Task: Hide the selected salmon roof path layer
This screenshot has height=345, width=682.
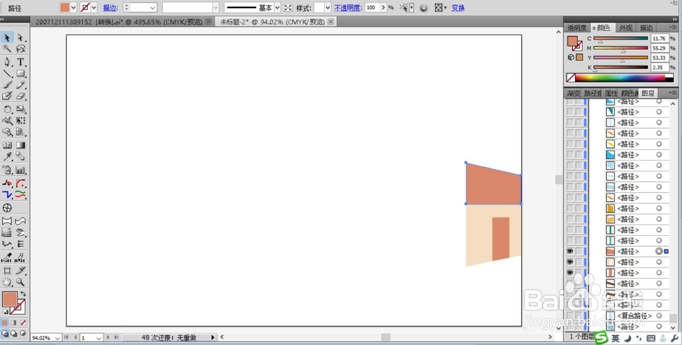Action: coord(569,251)
